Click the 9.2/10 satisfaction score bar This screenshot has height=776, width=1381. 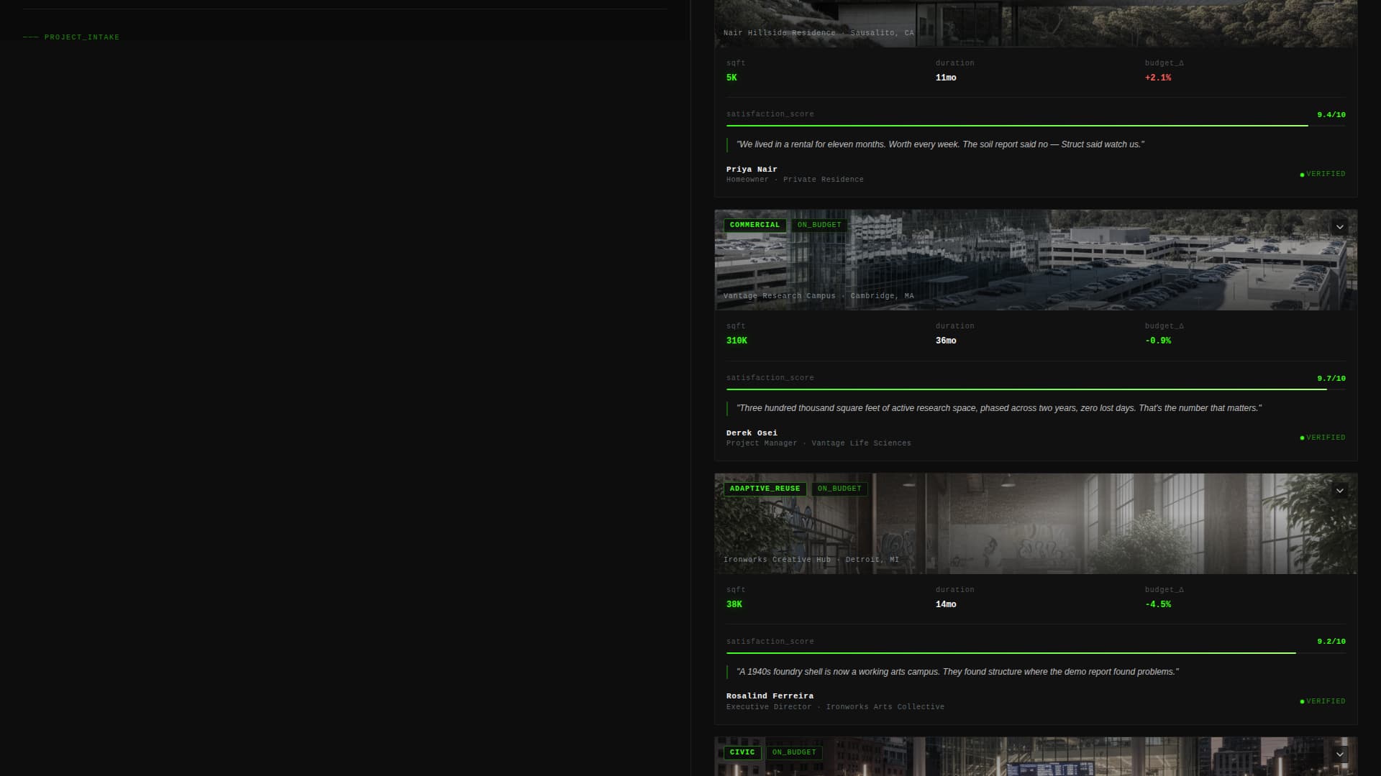(x=1036, y=653)
